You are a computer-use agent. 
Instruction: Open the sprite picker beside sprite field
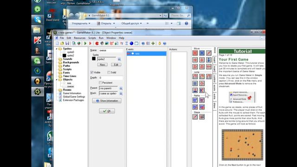coord(119,59)
